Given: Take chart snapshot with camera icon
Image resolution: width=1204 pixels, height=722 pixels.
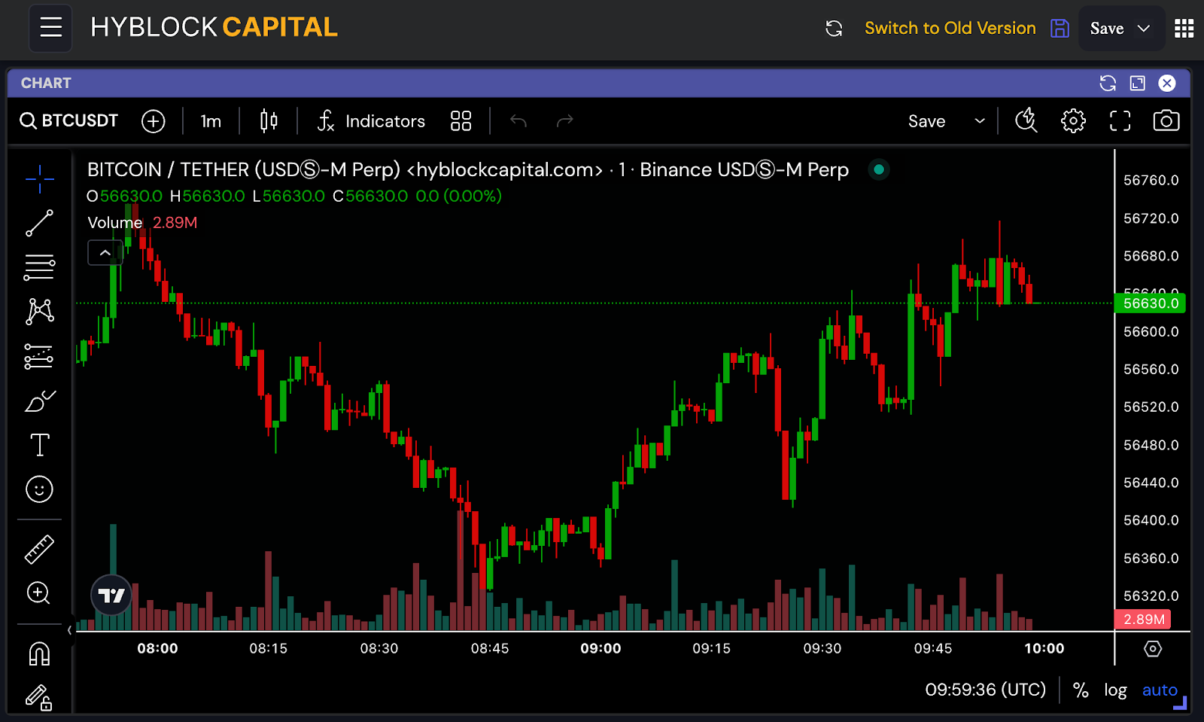Looking at the screenshot, I should coord(1166,120).
